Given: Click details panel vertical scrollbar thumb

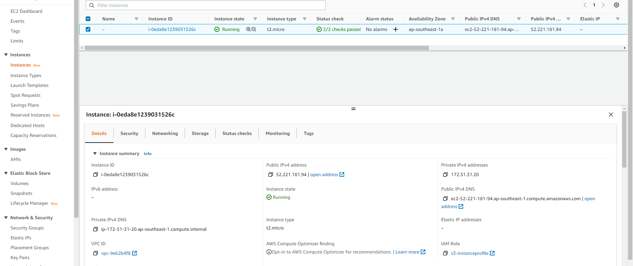Looking at the screenshot, I should (624, 140).
